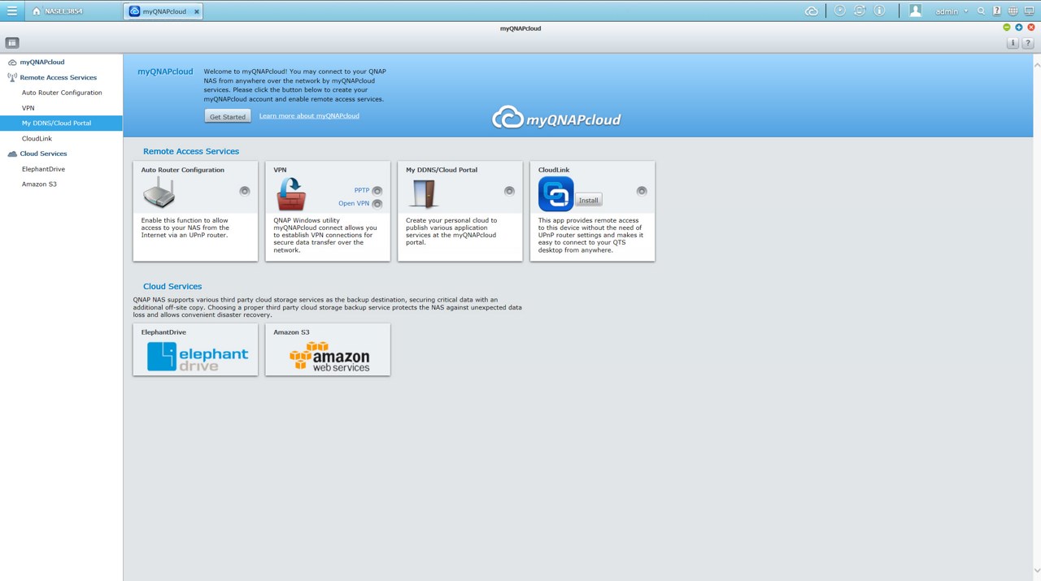Screen dimensions: 1041x581
Task: Open Amazon S3 in the sidebar
Action: (39, 184)
